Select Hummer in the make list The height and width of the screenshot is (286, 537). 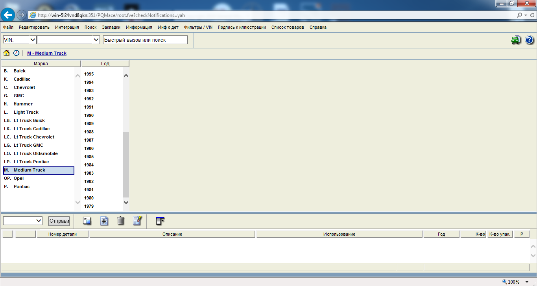coord(23,104)
